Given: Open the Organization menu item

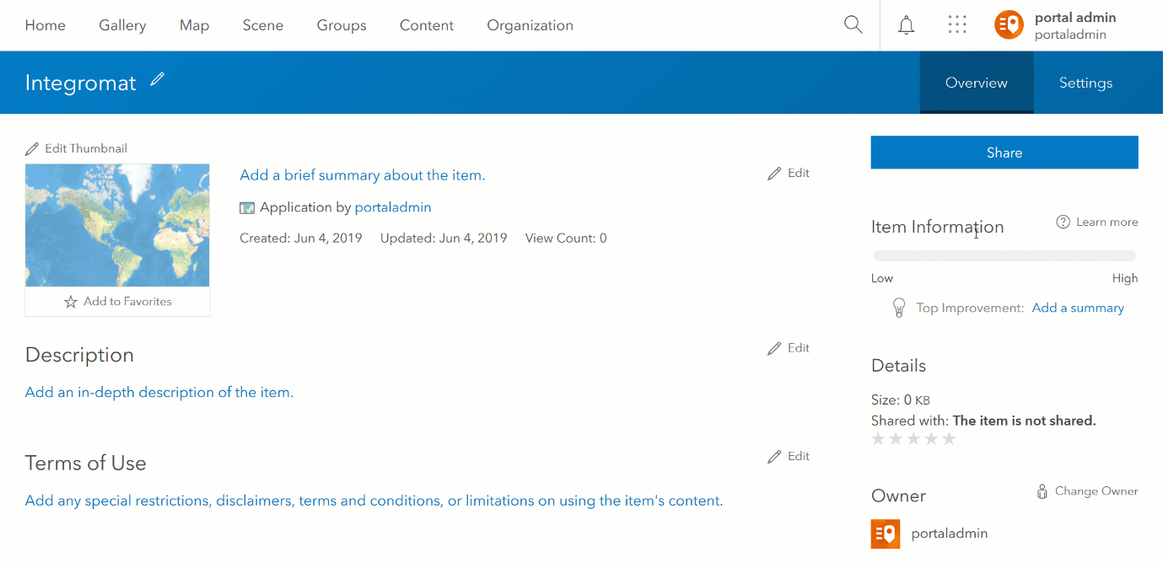Looking at the screenshot, I should [530, 25].
